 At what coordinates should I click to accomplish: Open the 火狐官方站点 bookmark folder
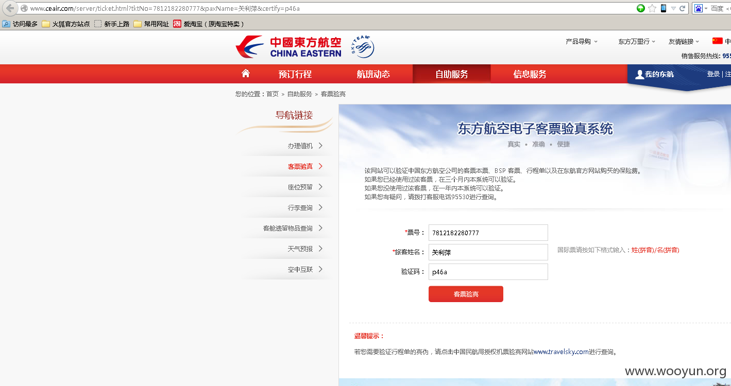pos(65,24)
